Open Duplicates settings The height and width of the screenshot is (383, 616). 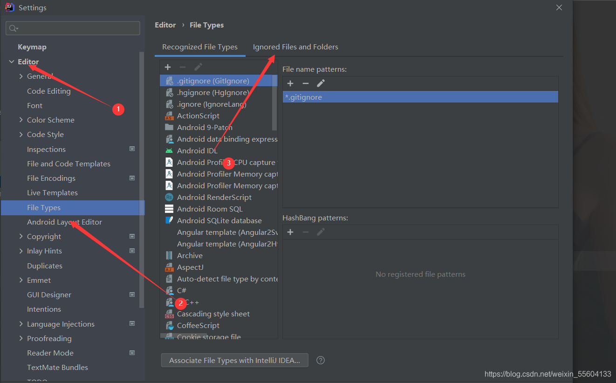coord(45,266)
